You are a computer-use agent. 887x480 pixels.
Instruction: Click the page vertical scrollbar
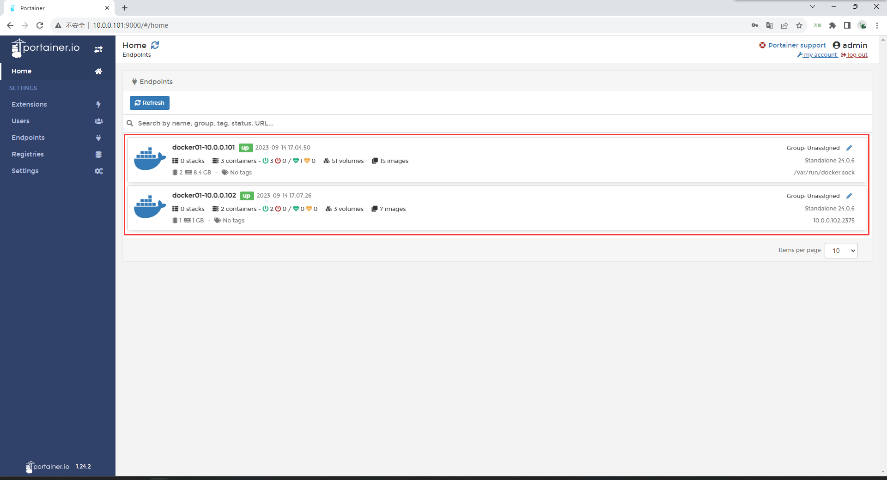pos(883,255)
